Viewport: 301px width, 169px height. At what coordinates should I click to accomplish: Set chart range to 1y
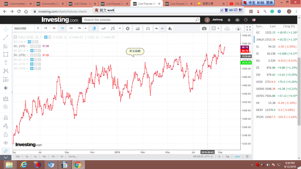tap(35, 156)
